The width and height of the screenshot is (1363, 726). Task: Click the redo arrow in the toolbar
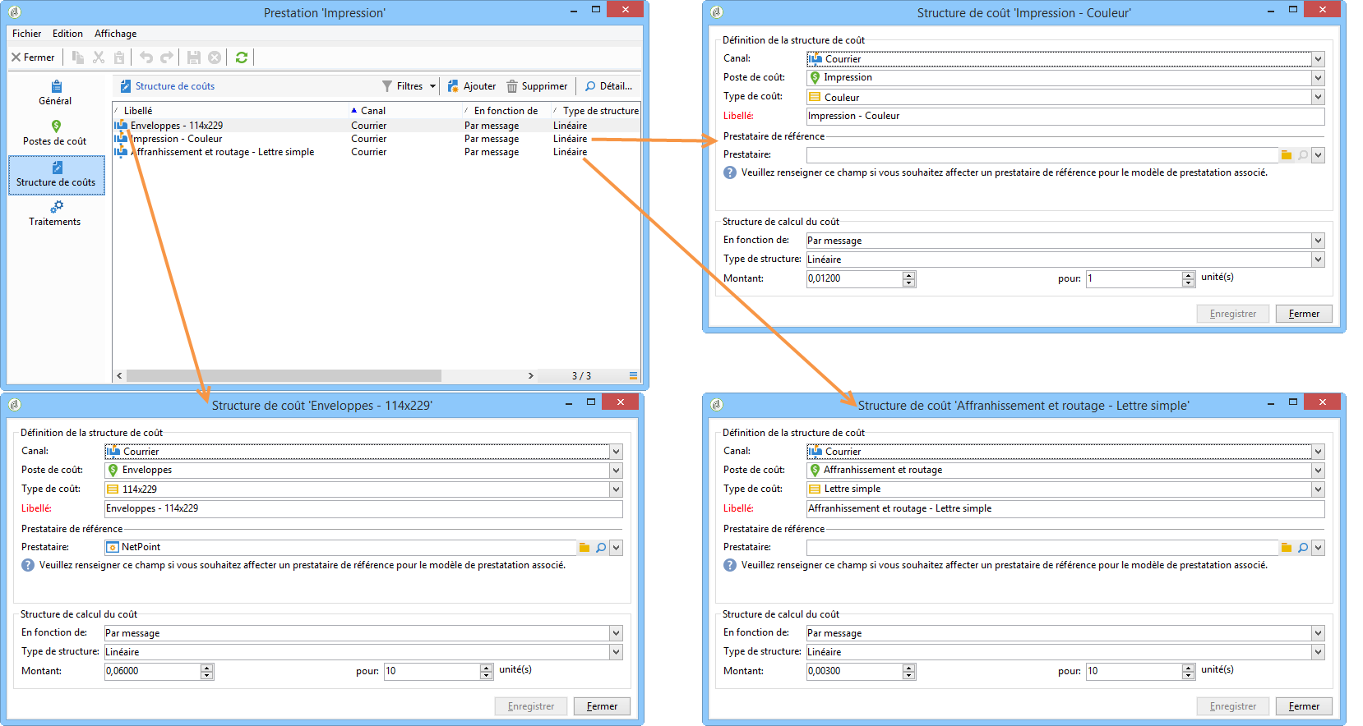pos(167,57)
